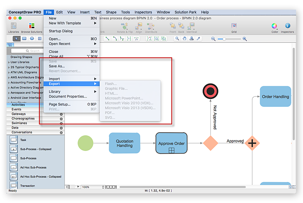Open the New With Template submenu
The image size is (303, 203).
click(65, 23)
